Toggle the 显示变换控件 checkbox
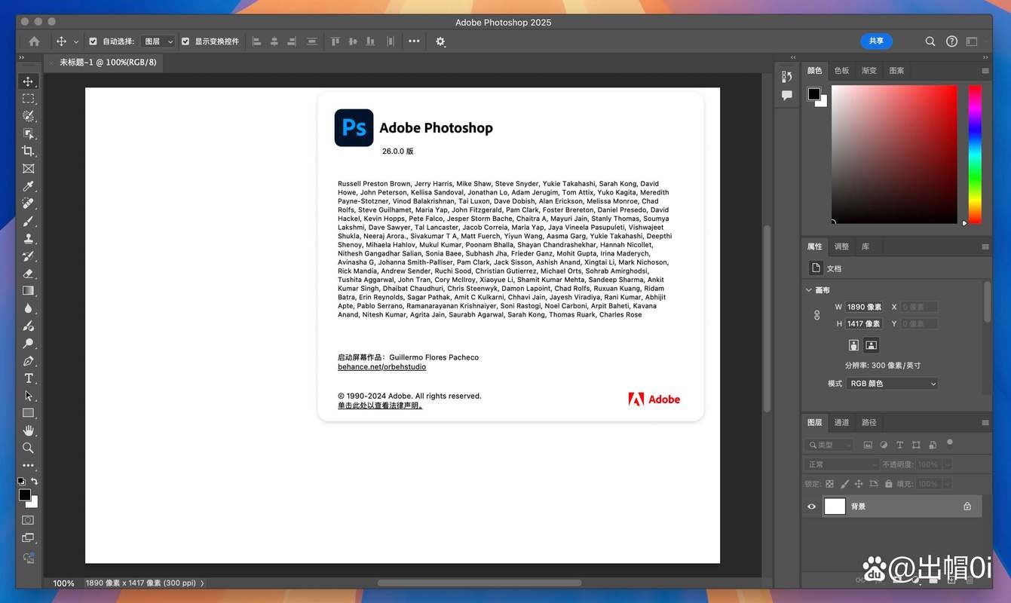Screen dimensions: 1011x603 click(185, 41)
